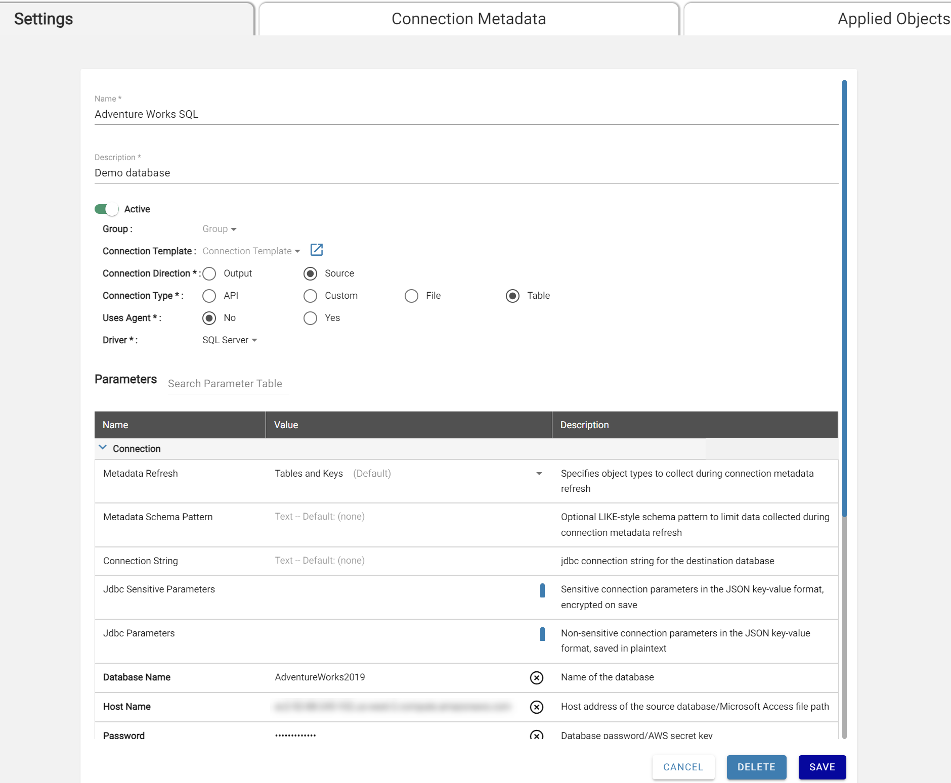Choose the API connection type

(x=209, y=296)
